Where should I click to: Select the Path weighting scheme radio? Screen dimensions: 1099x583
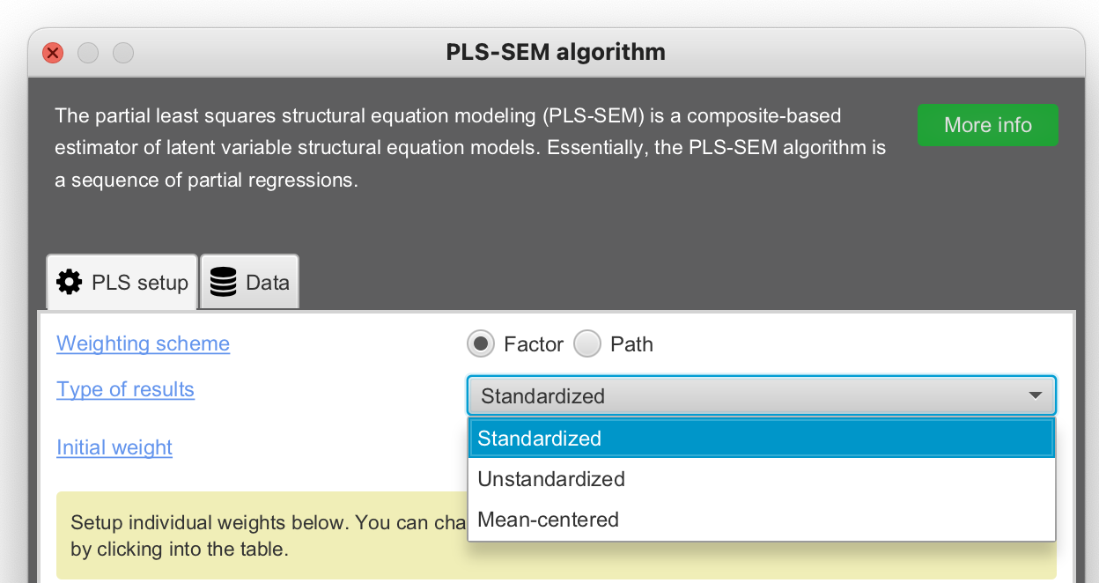[587, 344]
